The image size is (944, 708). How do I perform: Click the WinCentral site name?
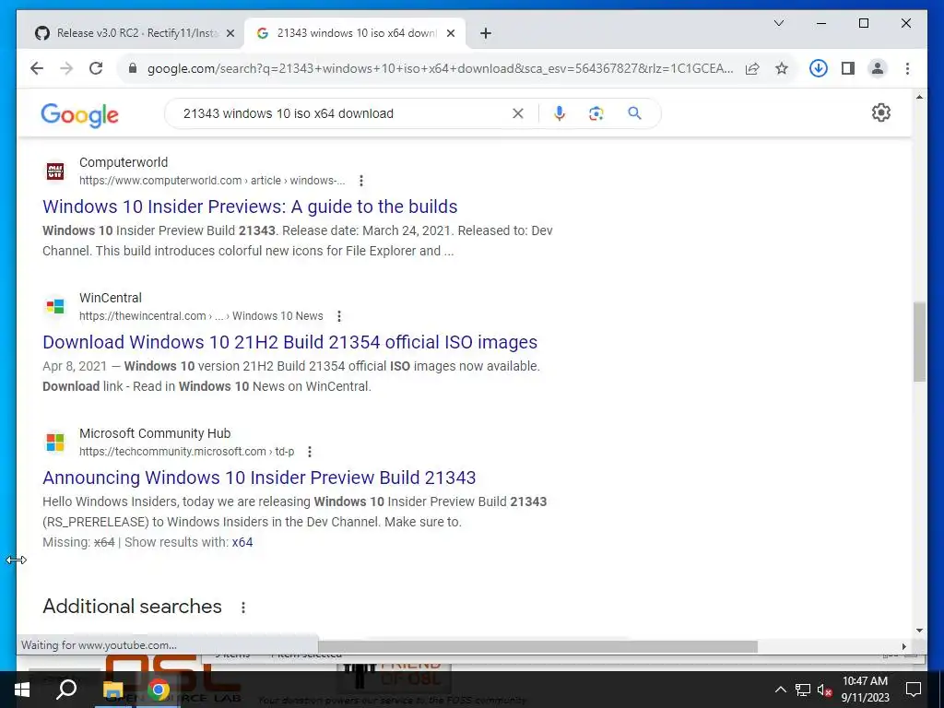pyautogui.click(x=111, y=298)
